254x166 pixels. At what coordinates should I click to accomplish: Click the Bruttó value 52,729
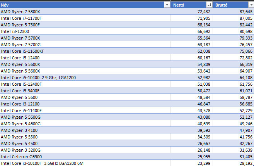pos(246,111)
